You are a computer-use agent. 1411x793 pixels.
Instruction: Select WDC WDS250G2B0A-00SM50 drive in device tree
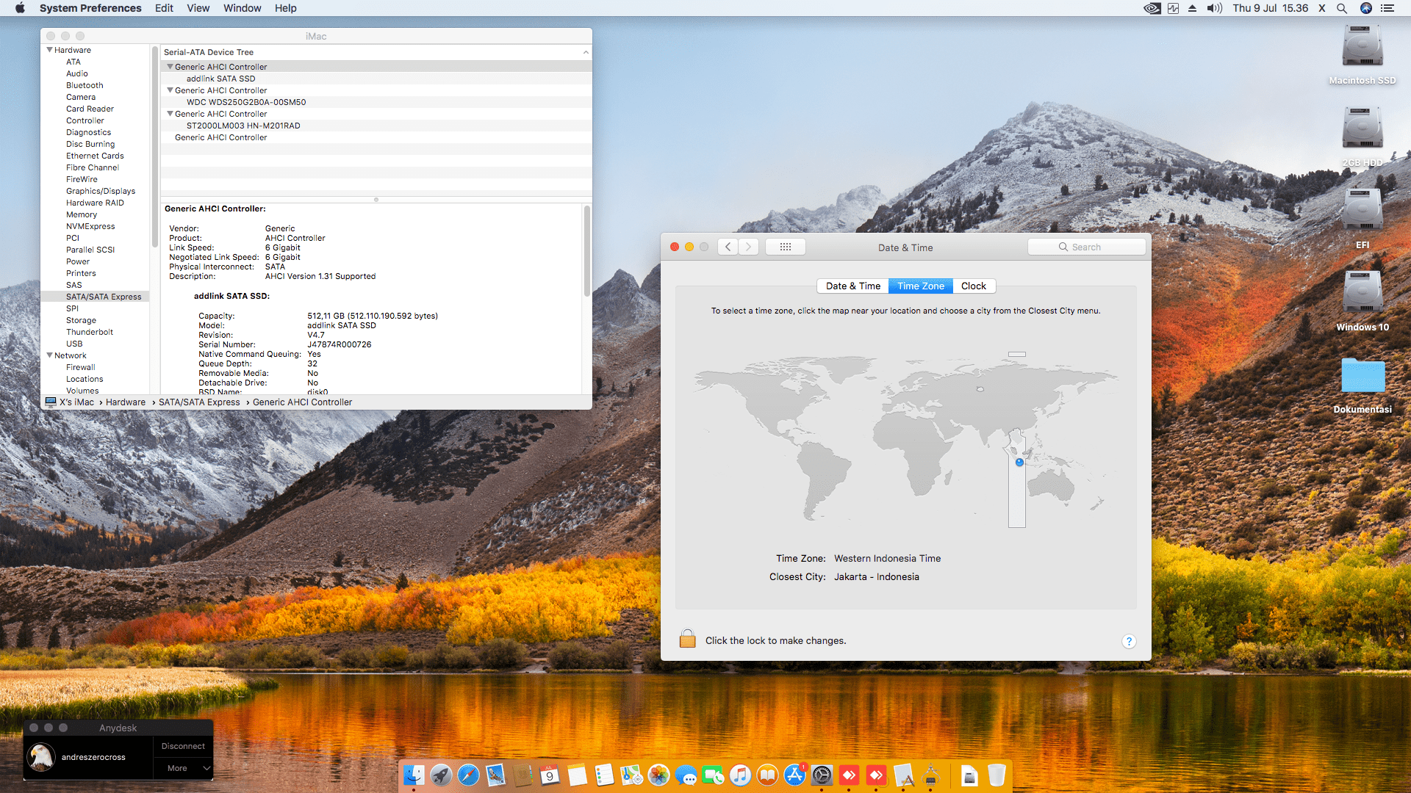pos(246,102)
